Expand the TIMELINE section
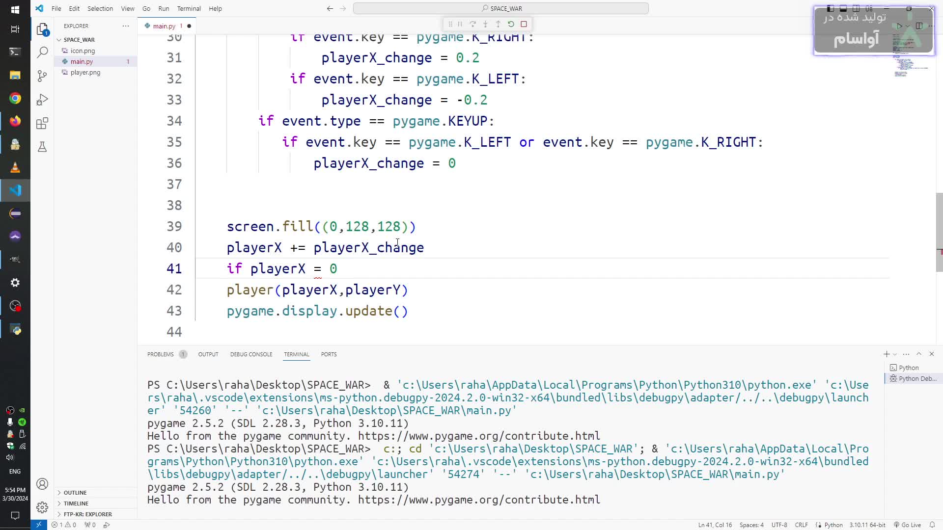Viewport: 943px width, 530px height. [76, 503]
